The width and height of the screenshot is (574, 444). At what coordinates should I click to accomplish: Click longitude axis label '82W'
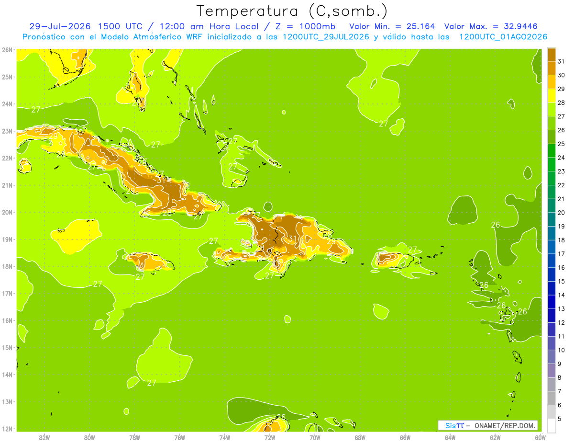44,437
